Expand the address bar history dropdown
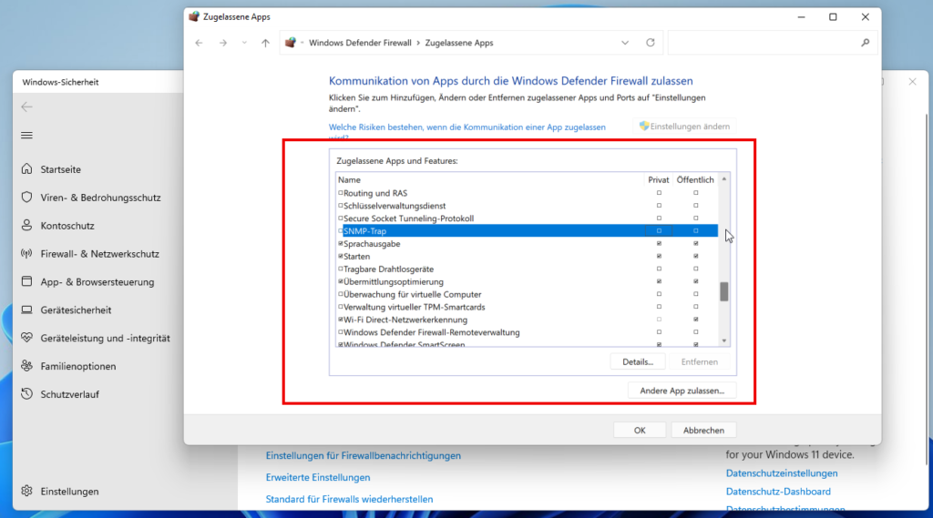933x518 pixels. pyautogui.click(x=625, y=43)
